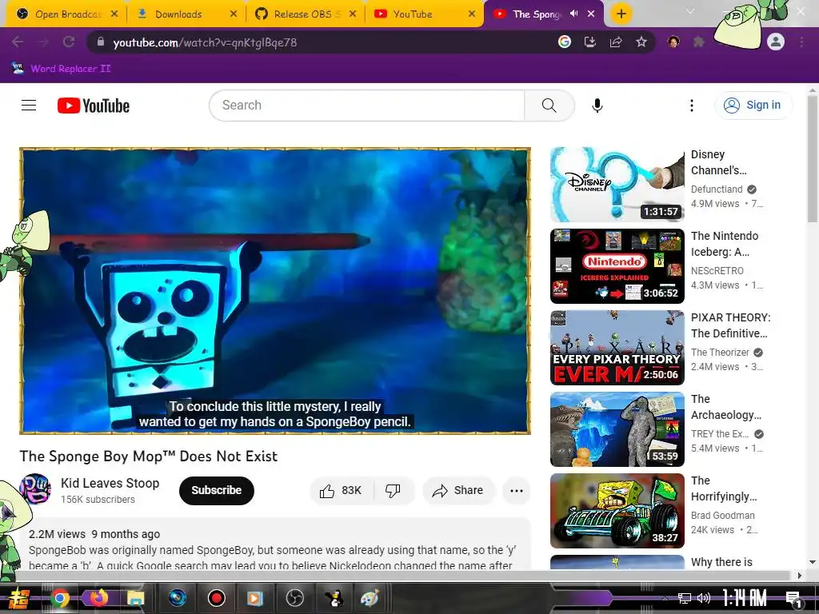This screenshot has width=819, height=614.
Task: Open the Windows Start menu
Action: click(x=19, y=598)
